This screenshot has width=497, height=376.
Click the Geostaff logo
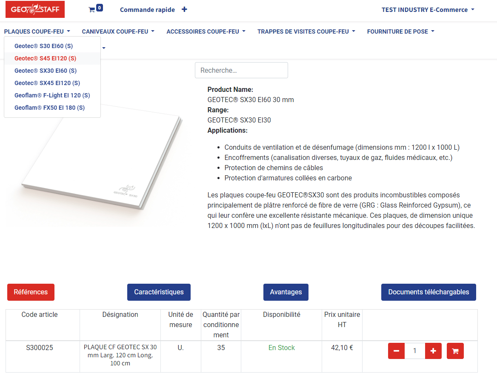[x=35, y=9]
